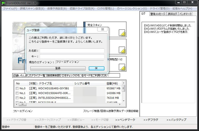Click >>ベンチマーク link

pos(125,120)
